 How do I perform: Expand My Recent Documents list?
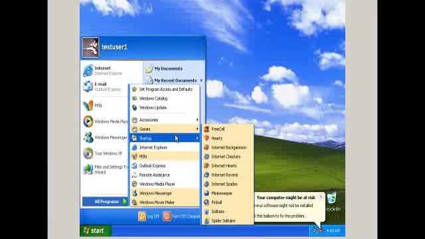173,80
